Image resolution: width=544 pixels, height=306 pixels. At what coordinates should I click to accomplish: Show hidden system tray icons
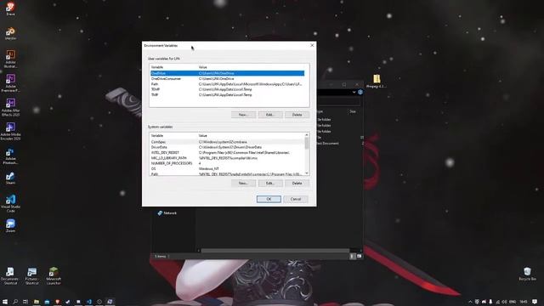(470, 302)
